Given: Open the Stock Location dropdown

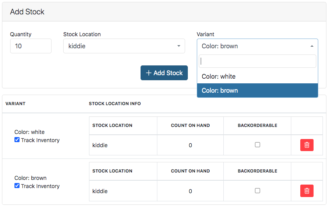Looking at the screenshot, I should (x=124, y=46).
